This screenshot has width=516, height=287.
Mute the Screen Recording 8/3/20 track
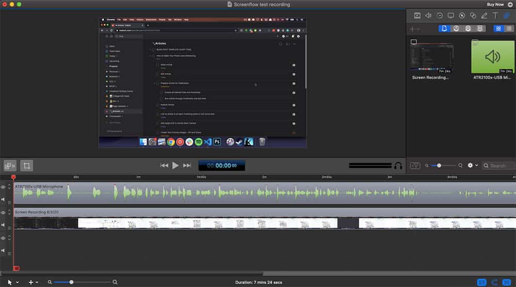pyautogui.click(x=3, y=225)
